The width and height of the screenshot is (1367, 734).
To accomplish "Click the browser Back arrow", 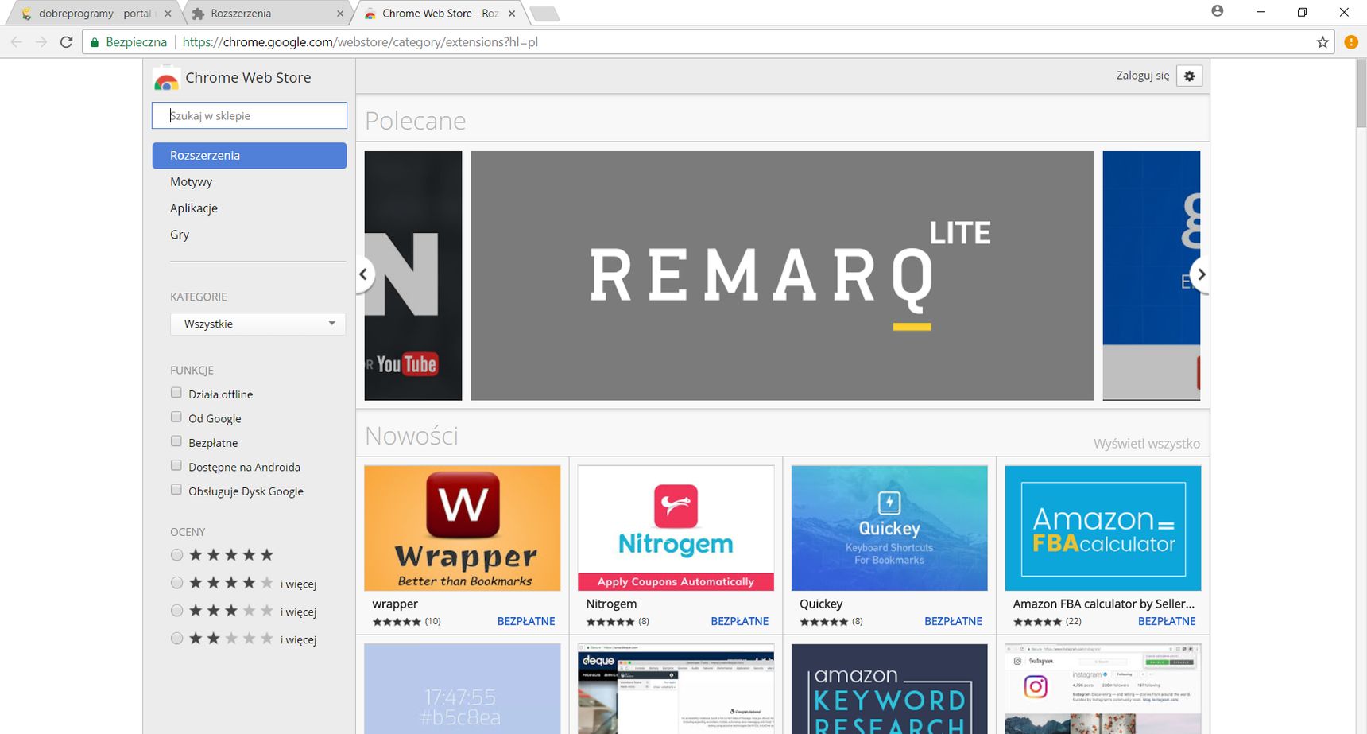I will coord(17,42).
